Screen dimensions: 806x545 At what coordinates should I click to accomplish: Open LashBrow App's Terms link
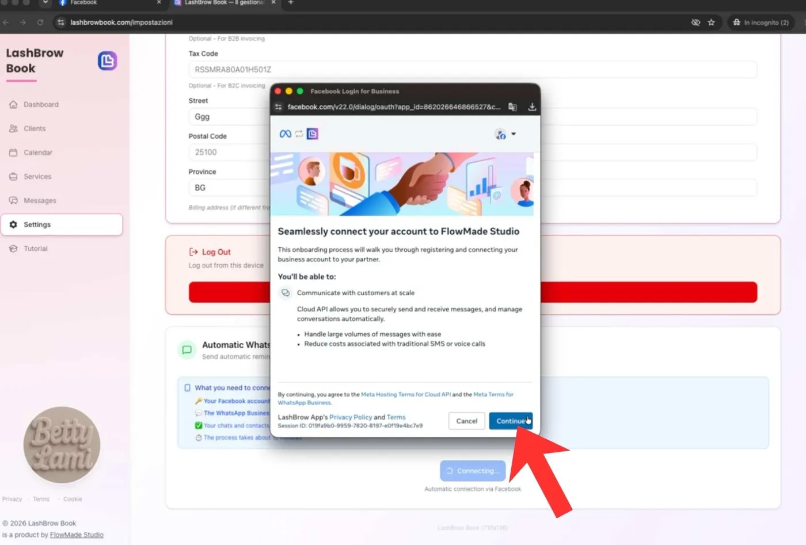coord(396,417)
